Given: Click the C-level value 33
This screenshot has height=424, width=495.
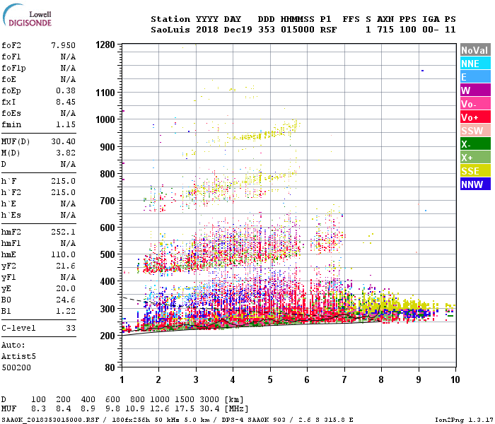Looking at the screenshot, I should click(71, 329).
